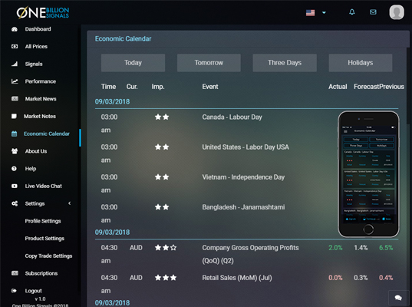Click Retail Sales importance stars
Viewport: 412px width, 307px height.
click(166, 278)
